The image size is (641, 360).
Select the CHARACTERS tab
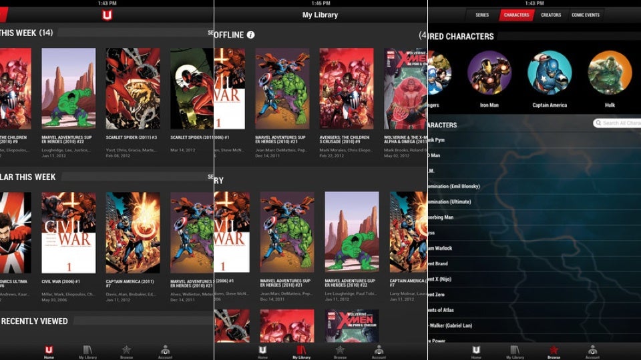coord(517,15)
